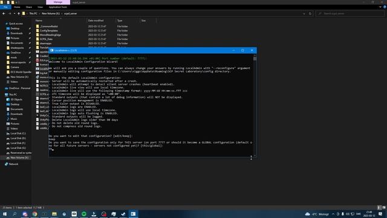Viewport: 387px width, 218px height.
Task: Open Music under This PC
Action: pyautogui.click(x=14, y=119)
